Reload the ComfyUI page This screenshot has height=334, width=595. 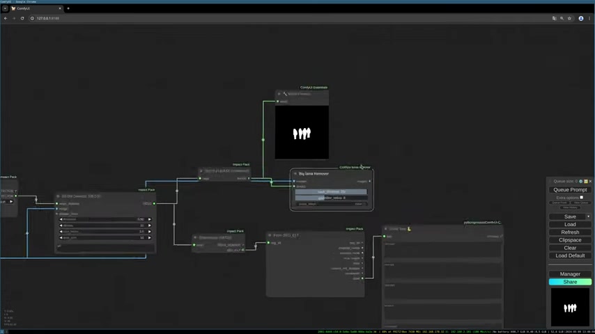coord(22,18)
